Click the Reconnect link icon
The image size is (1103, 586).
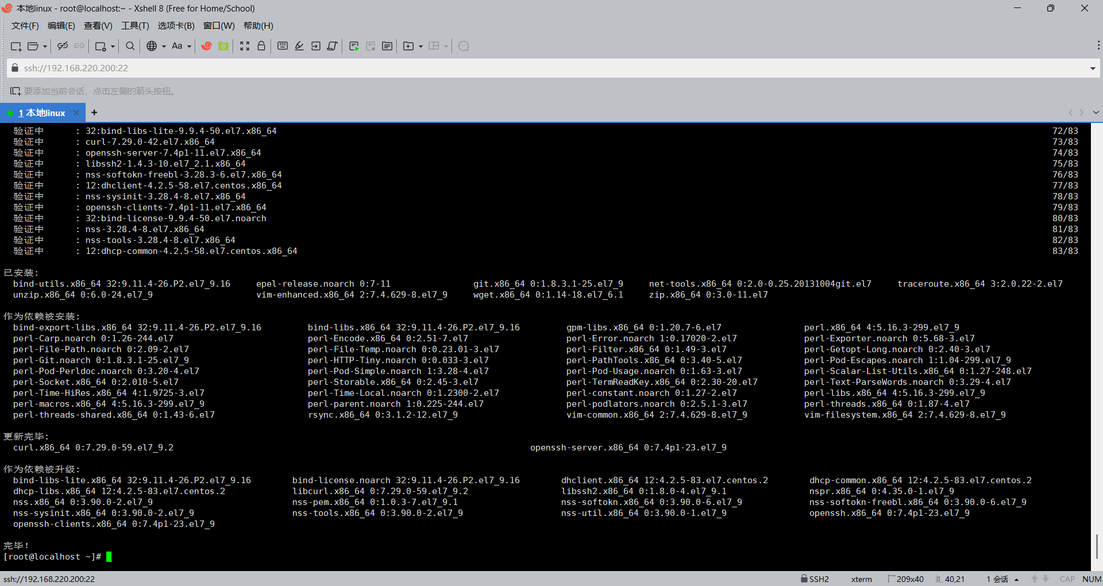click(x=79, y=46)
